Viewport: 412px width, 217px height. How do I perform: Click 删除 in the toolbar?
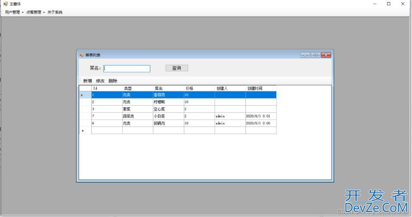(x=113, y=81)
